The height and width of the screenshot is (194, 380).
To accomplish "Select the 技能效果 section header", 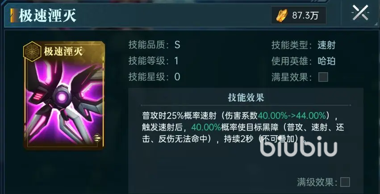I will point(246,98).
